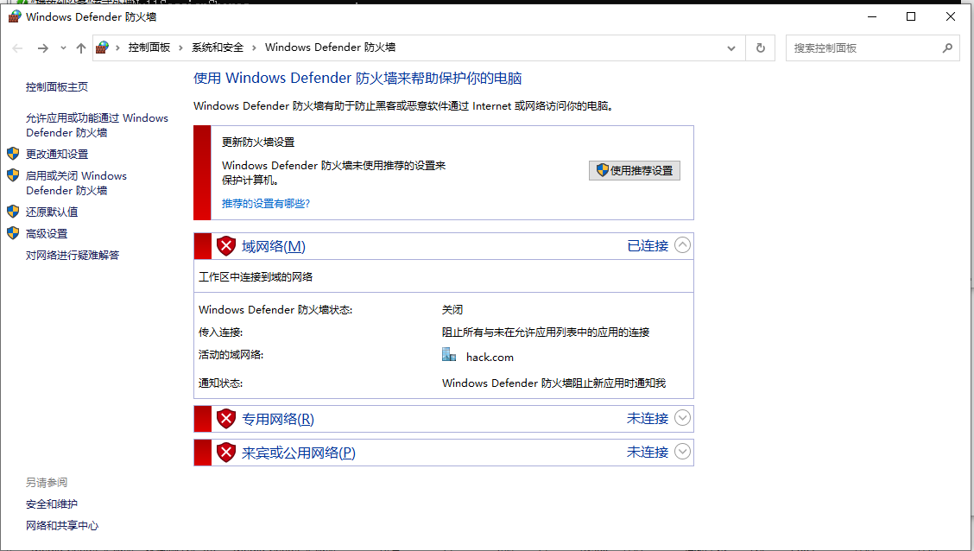Click the red shield icon for 专用网络
The width and height of the screenshot is (974, 551).
226,419
